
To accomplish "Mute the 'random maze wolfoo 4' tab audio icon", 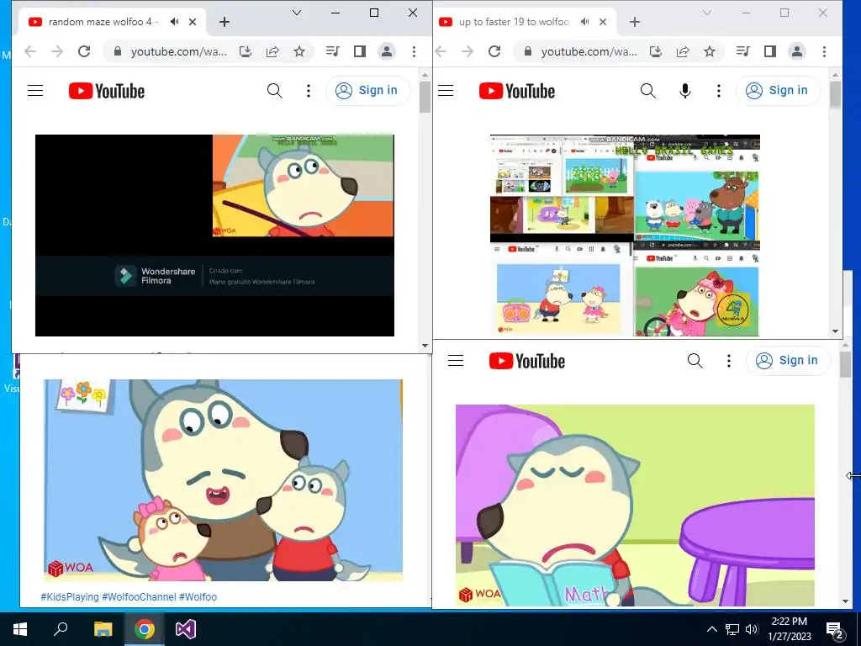I will coord(175,22).
